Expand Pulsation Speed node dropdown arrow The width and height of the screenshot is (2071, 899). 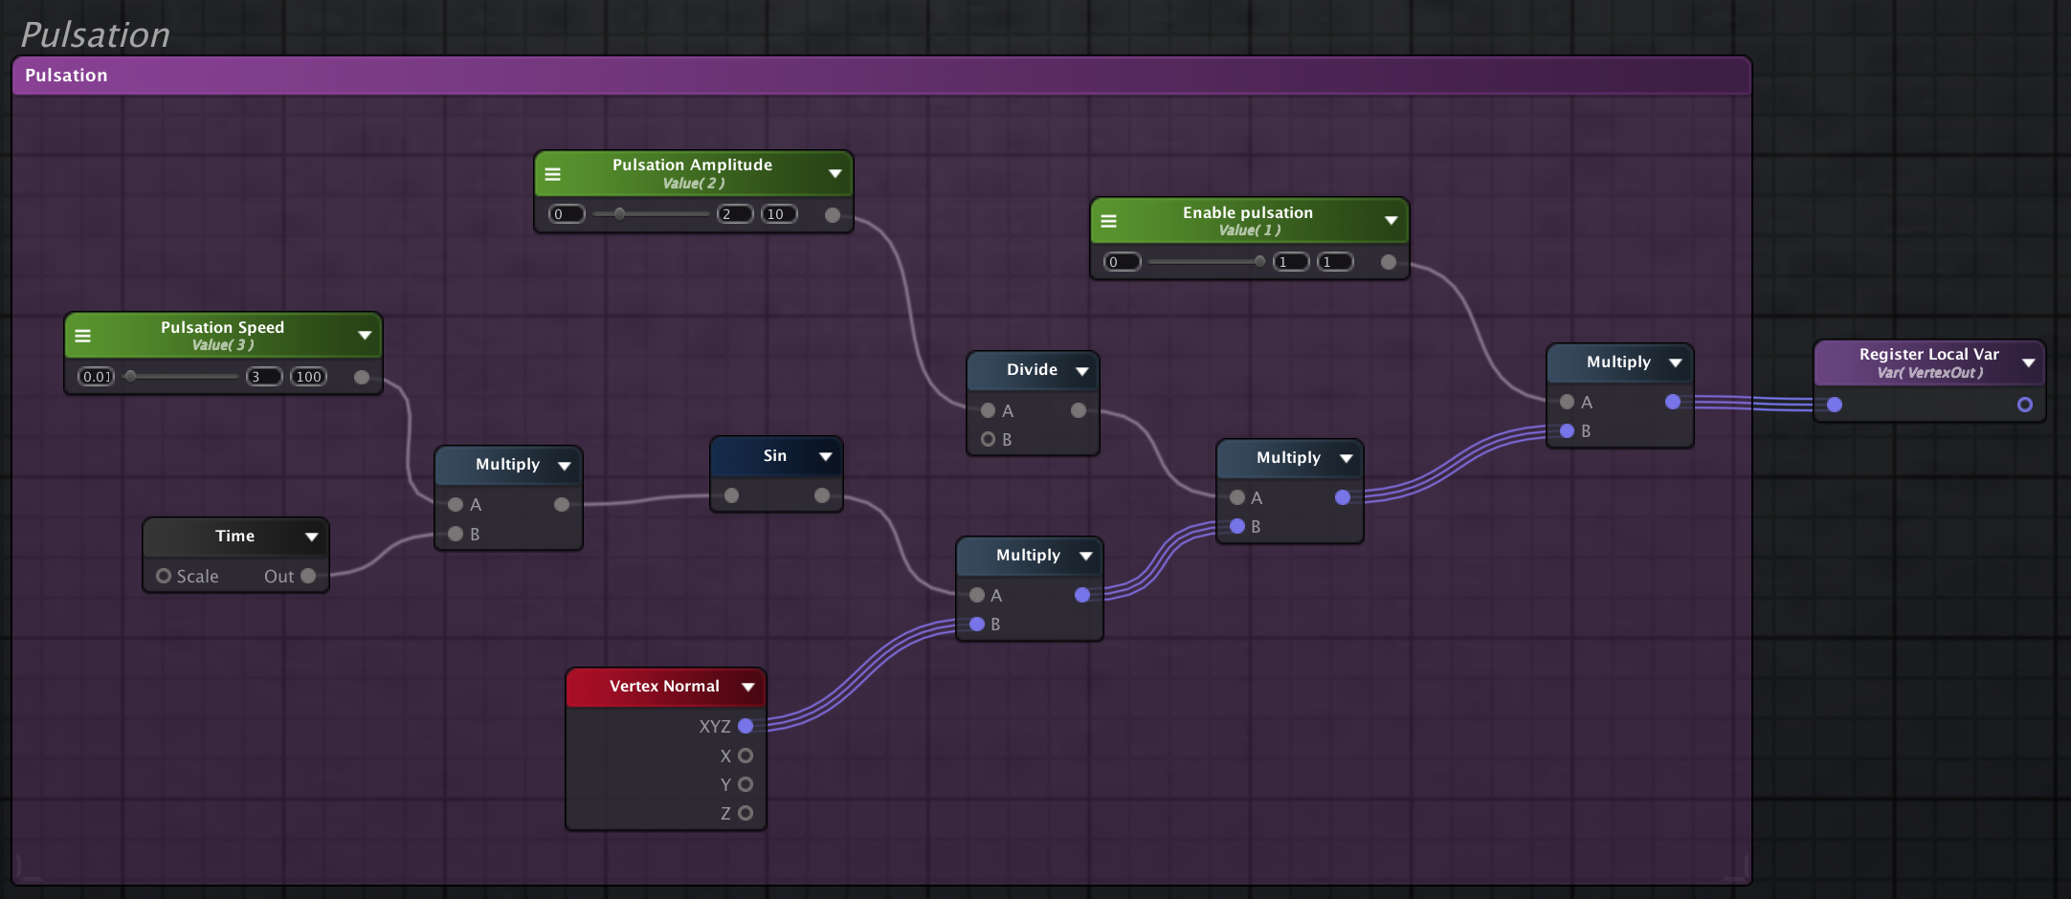[x=364, y=335]
